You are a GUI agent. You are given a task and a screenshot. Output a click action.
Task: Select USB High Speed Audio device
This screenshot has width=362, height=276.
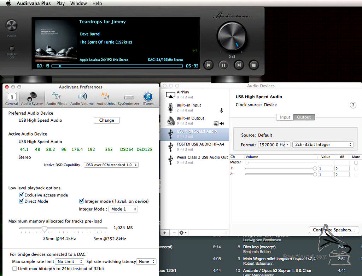click(195, 134)
